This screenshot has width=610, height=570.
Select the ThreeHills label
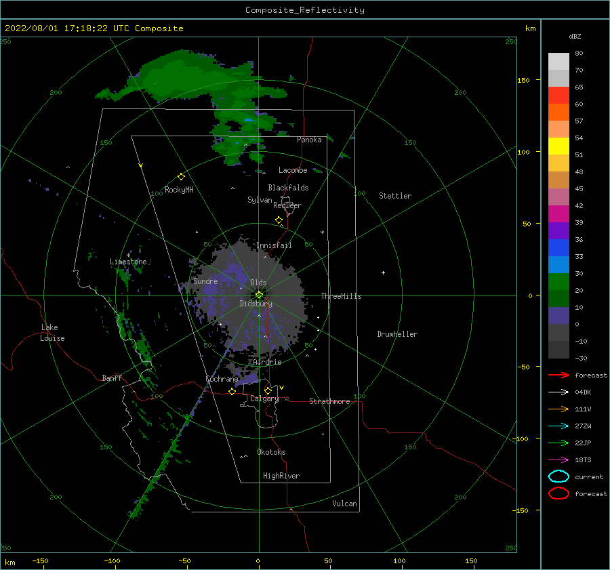(x=341, y=296)
